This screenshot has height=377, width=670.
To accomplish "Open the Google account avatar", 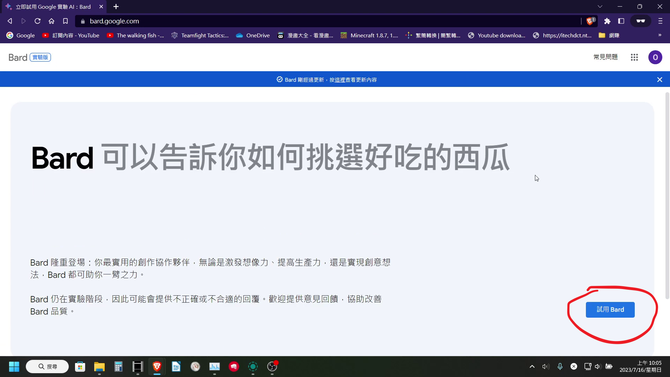I will [655, 57].
